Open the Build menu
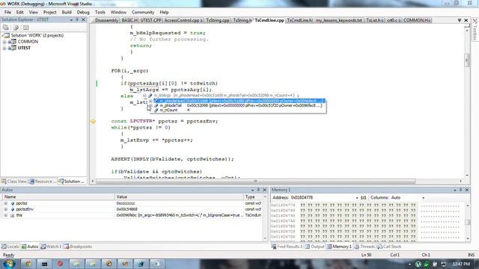 (x=67, y=12)
